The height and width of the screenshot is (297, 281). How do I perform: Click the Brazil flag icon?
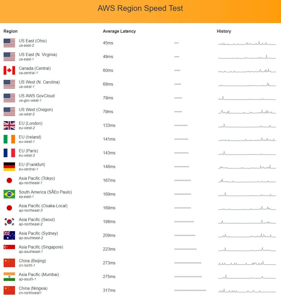[9, 194]
